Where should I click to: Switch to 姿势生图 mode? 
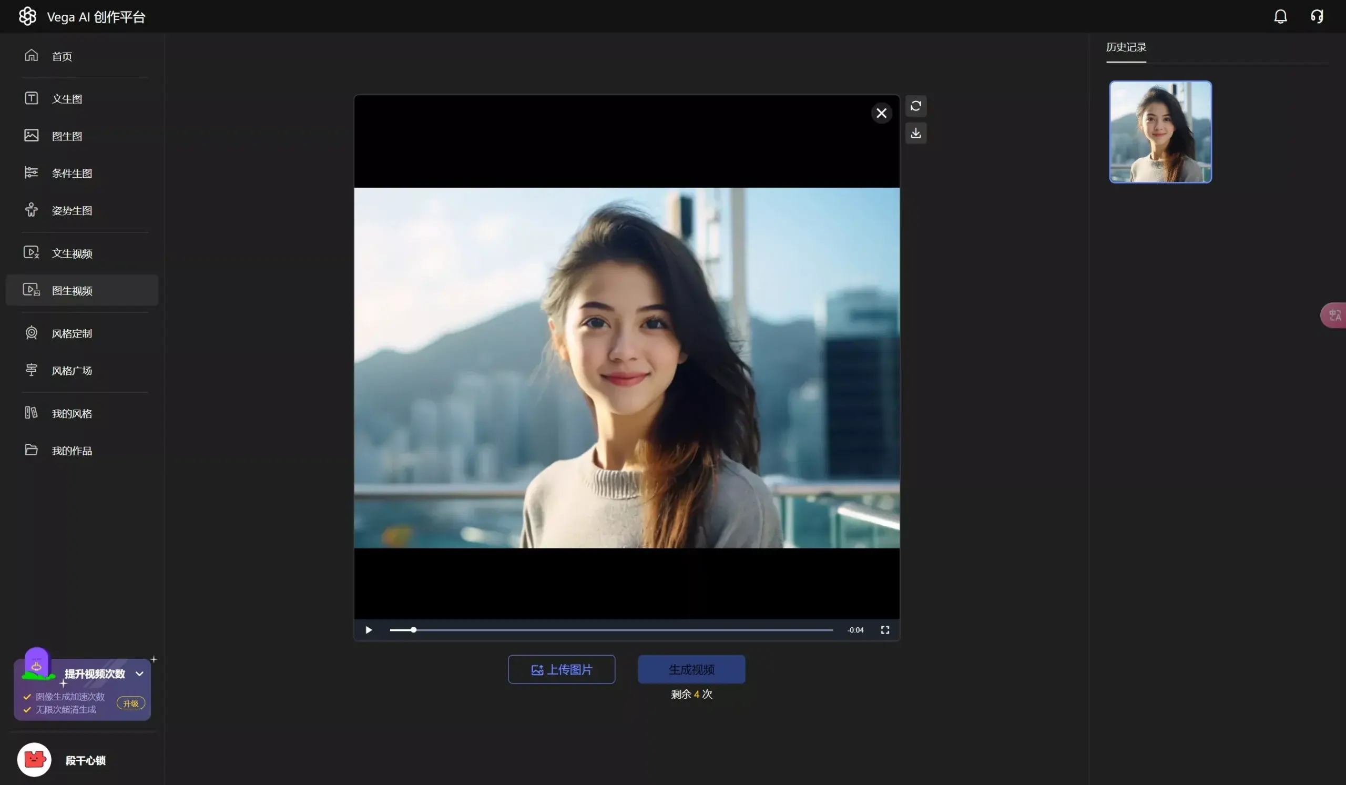tap(73, 210)
